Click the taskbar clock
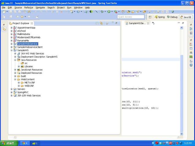 point(188,143)
